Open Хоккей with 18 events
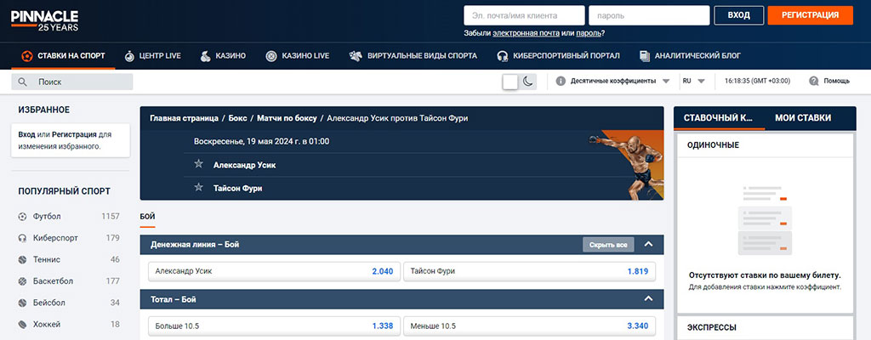This screenshot has width=871, height=340. tap(70, 324)
